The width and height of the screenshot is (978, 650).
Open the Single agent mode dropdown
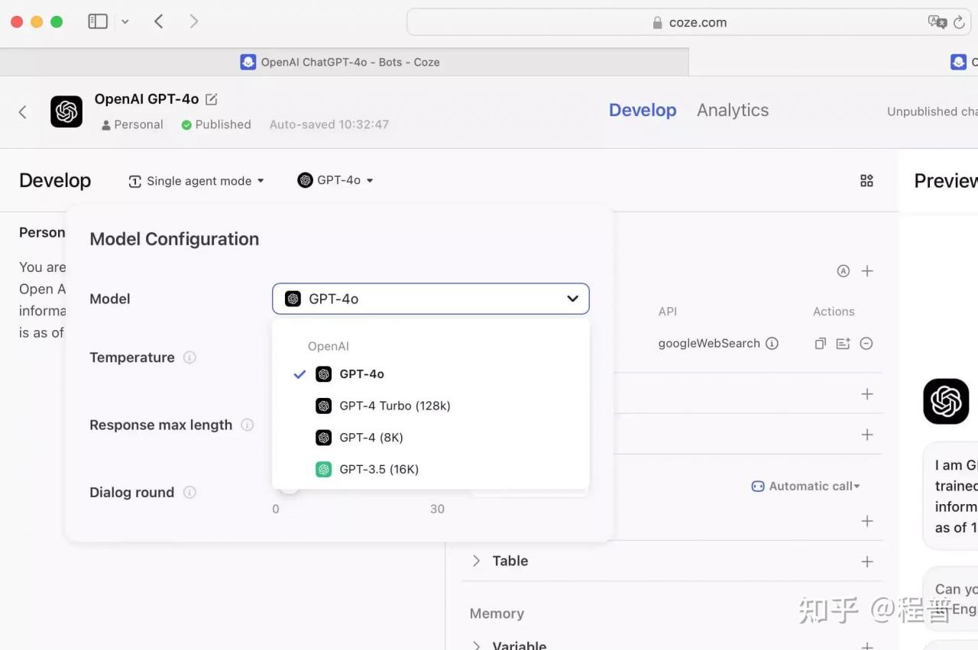(x=196, y=181)
